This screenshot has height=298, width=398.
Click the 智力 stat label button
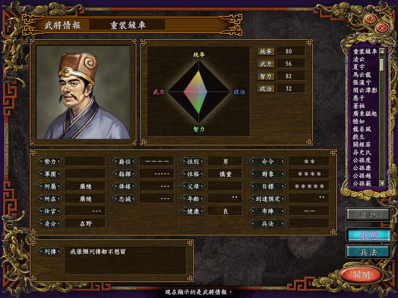tap(265, 76)
